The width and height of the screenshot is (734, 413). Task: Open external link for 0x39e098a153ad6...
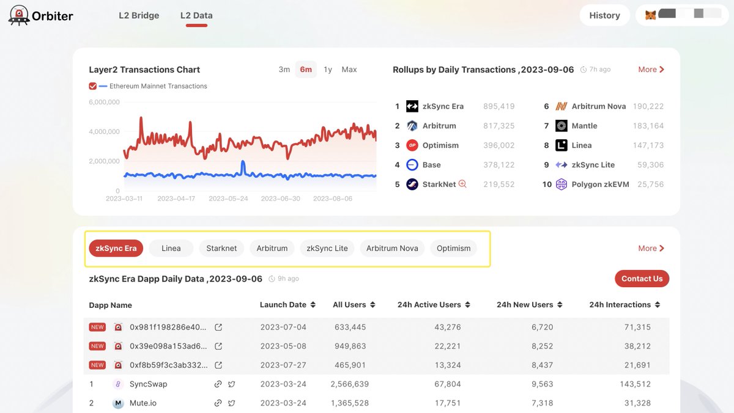click(218, 346)
